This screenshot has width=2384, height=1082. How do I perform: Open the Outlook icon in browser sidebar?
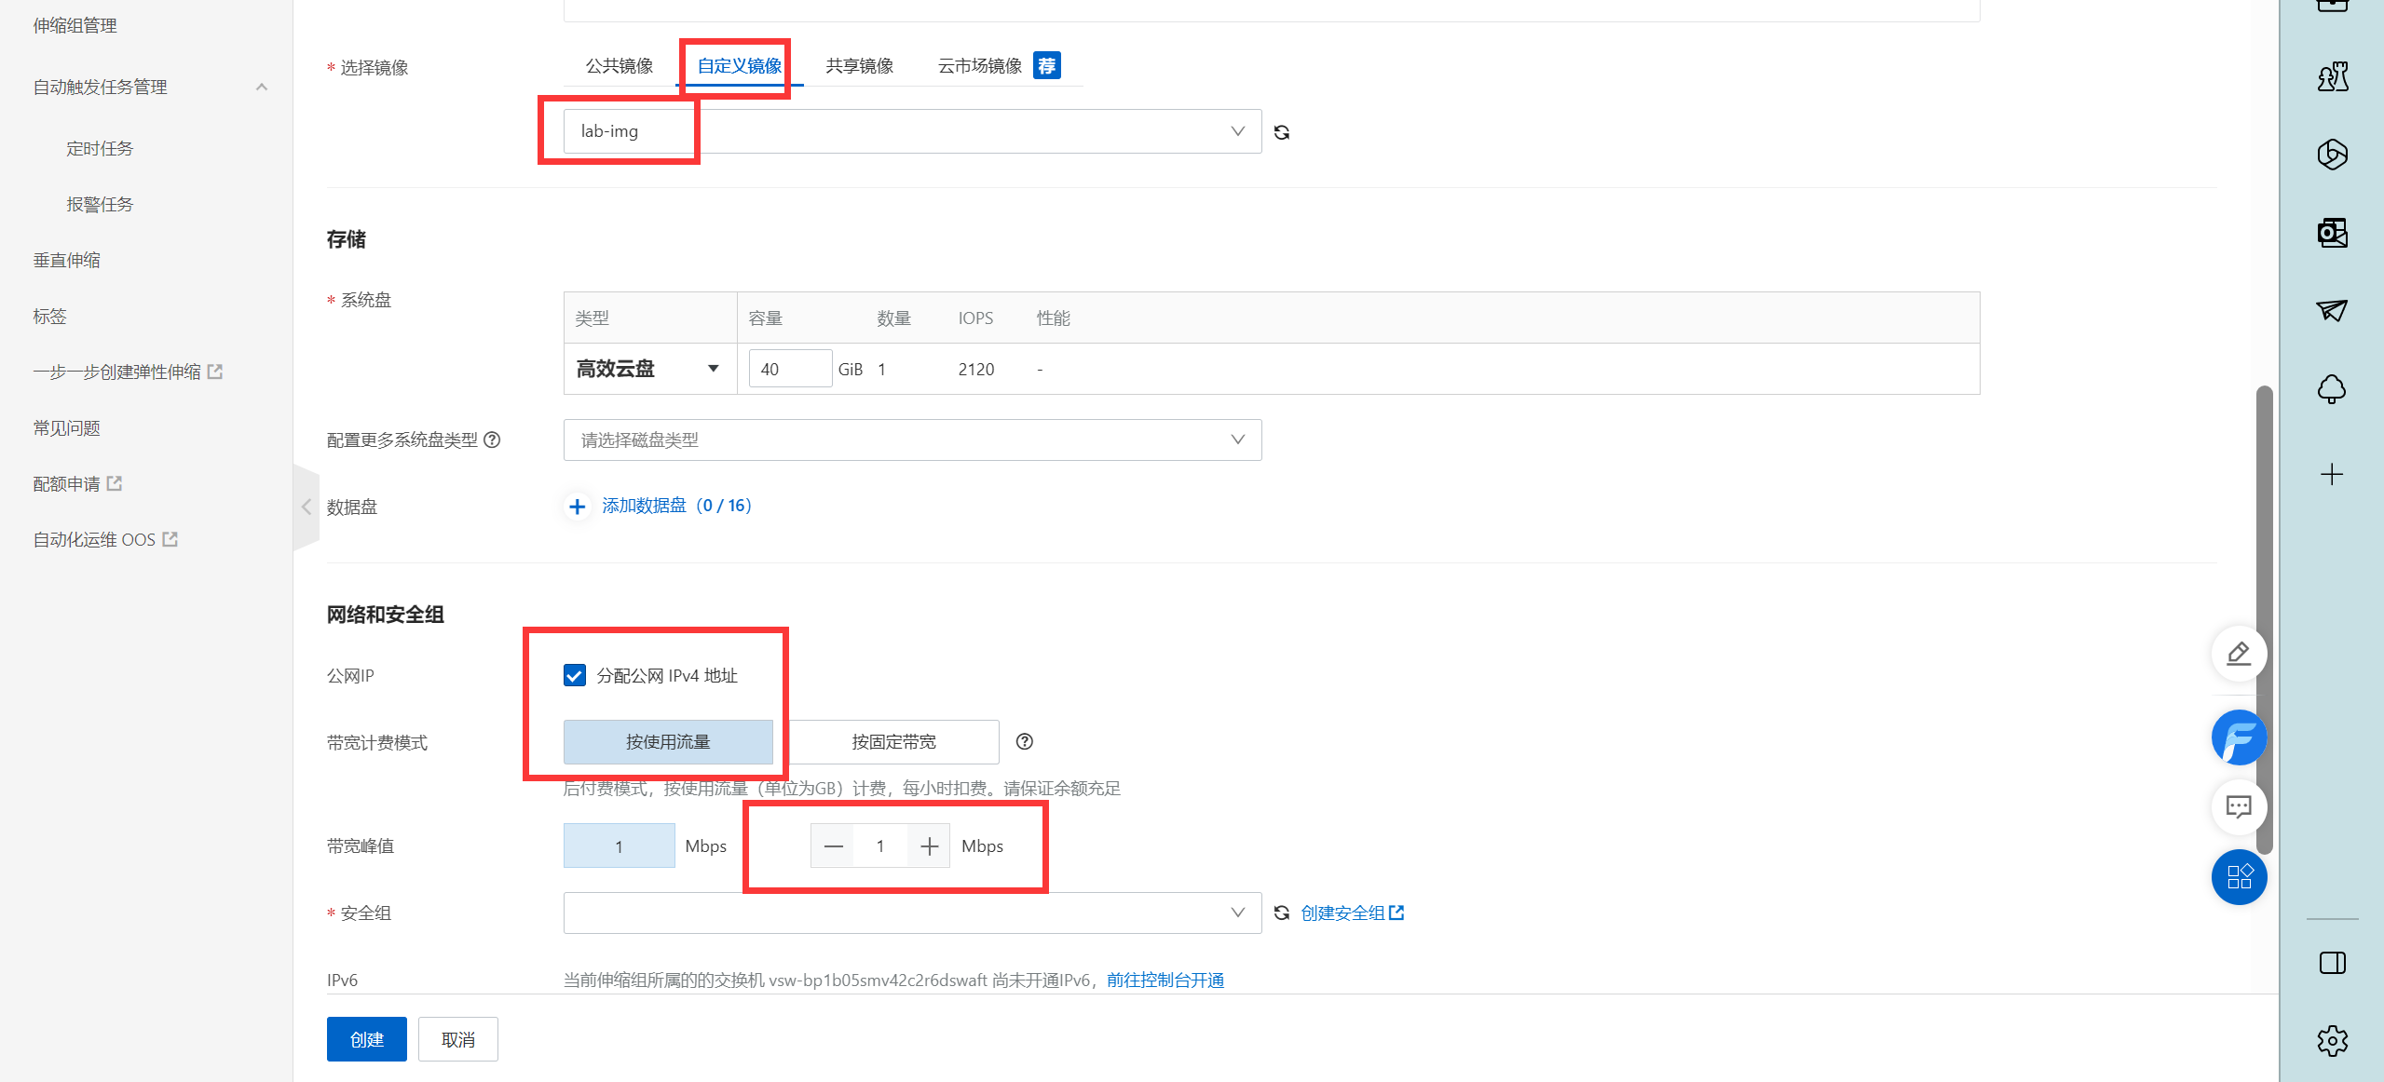tap(2332, 232)
